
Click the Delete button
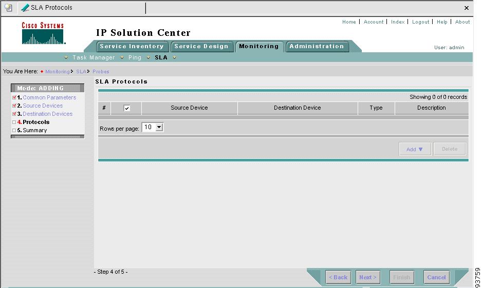pyautogui.click(x=450, y=149)
